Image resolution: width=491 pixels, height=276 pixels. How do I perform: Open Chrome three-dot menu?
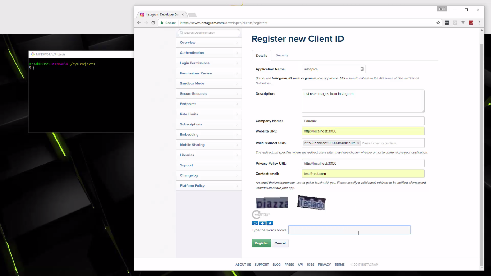pos(479,23)
